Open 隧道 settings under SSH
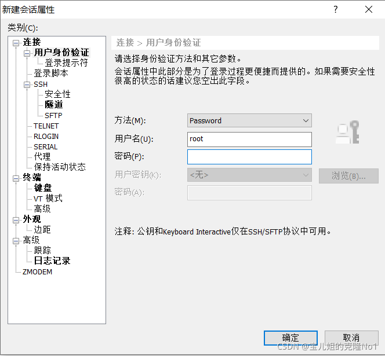 [54, 104]
